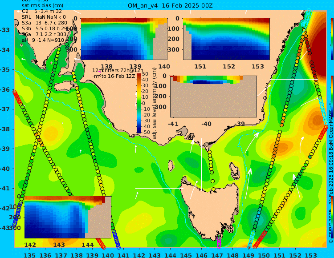The image size is (334, 258).
Task: Click the Tasmania landmass on the map
Action: click(210, 210)
